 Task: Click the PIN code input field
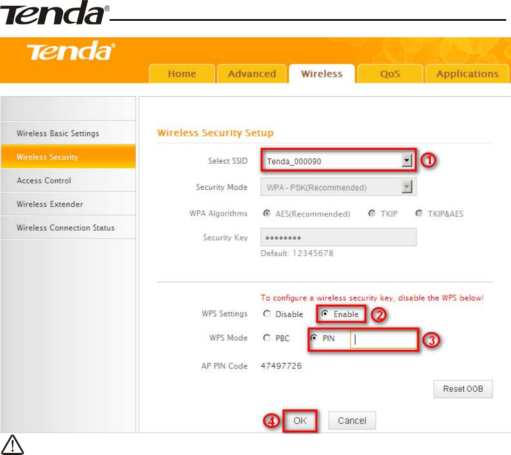coord(383,339)
